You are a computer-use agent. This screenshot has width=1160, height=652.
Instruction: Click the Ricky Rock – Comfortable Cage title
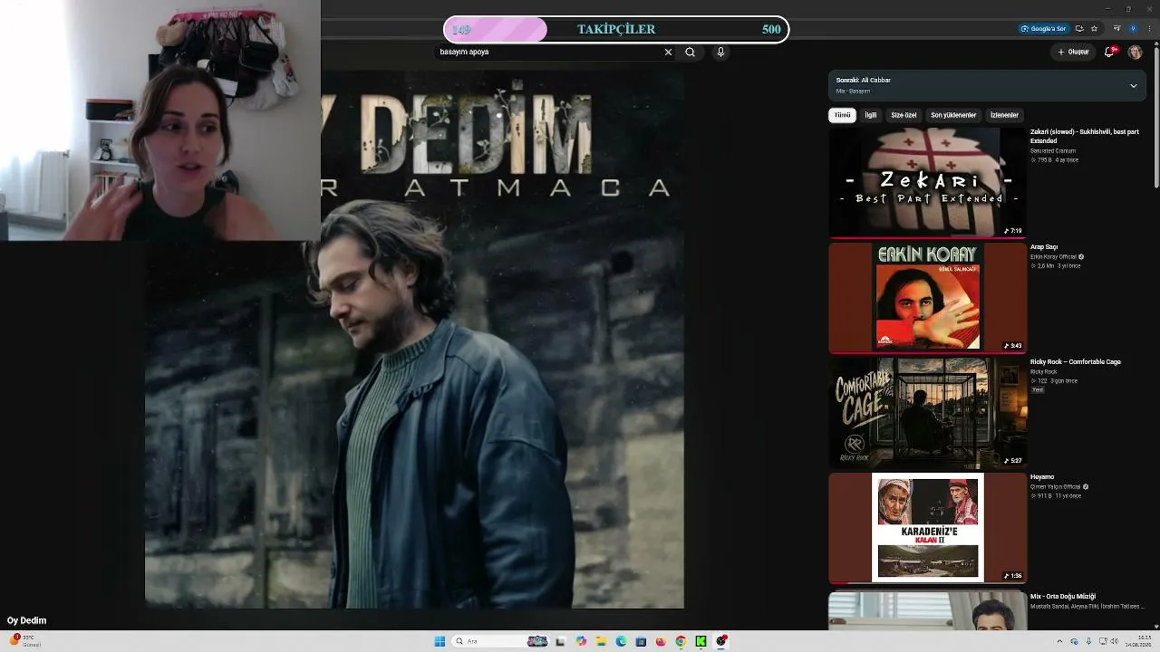[1076, 362]
